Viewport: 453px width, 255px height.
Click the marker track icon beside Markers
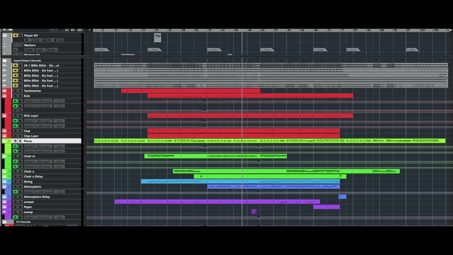pyautogui.click(x=5, y=45)
